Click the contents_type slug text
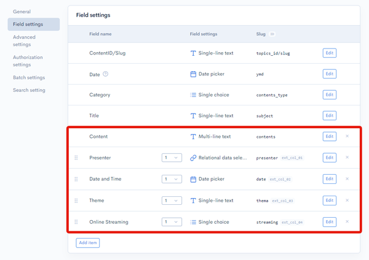 tap(272, 95)
